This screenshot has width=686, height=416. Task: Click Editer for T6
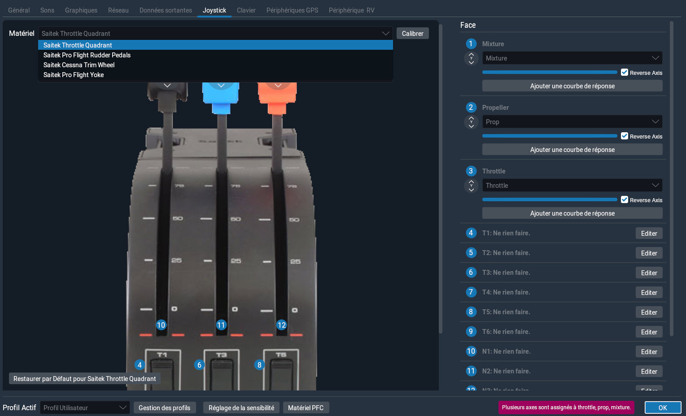(649, 332)
